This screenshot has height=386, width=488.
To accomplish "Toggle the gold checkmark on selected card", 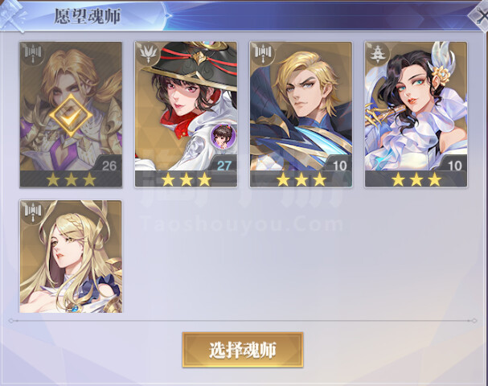I will (71, 116).
